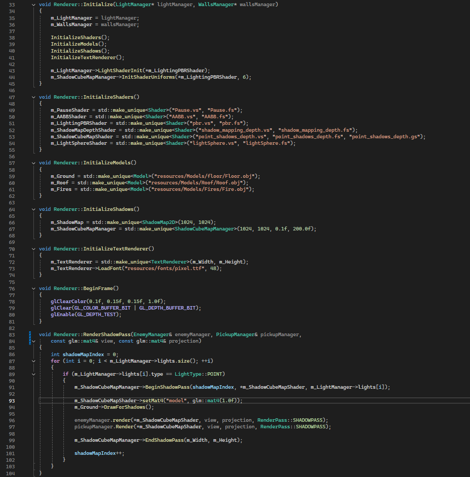This screenshot has width=470, height=477.
Task: Click the InitializeTextRenderer() call on line 41
Action: (x=87, y=57)
